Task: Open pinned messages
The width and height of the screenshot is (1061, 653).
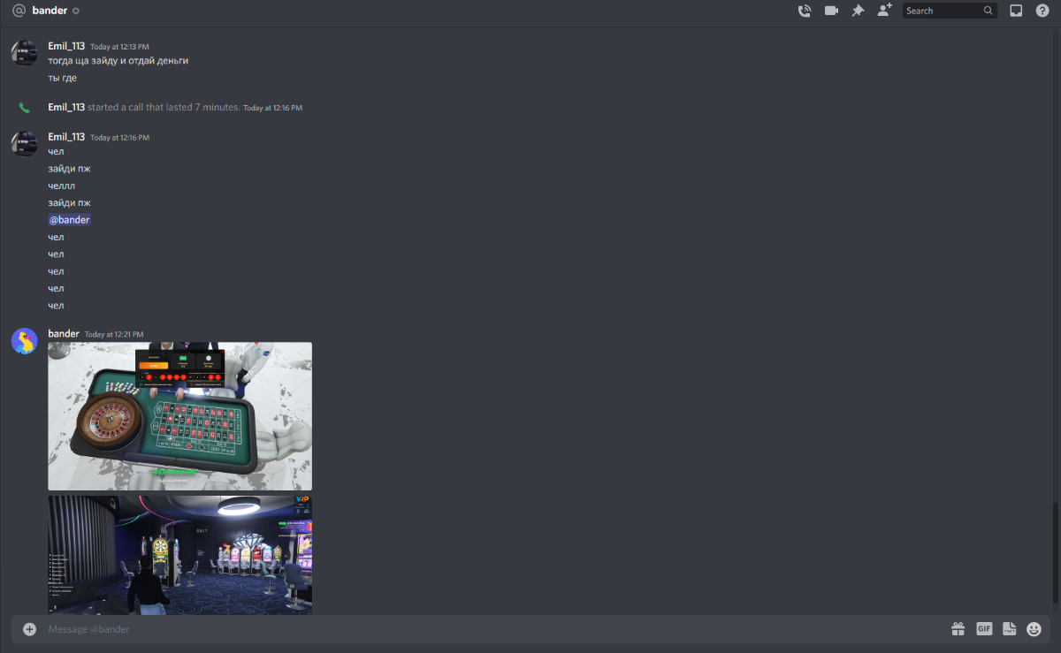Action: coord(858,11)
